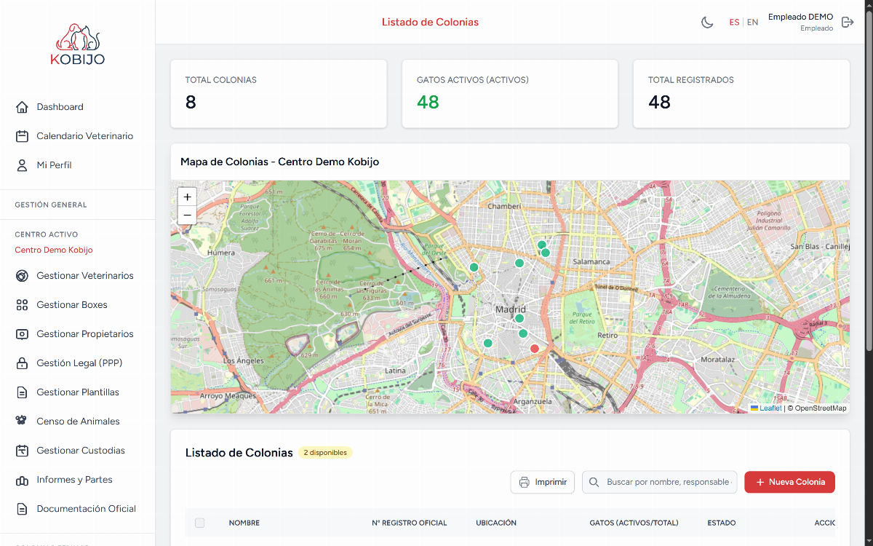Click the Gestionar Plantillas document icon

(x=22, y=392)
